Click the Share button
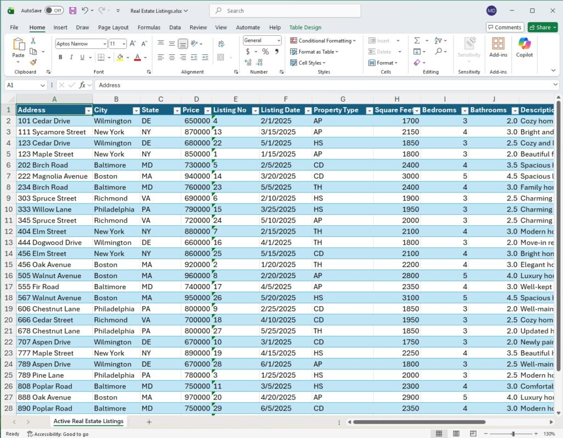Screen dimensions: 563x438 (542, 27)
